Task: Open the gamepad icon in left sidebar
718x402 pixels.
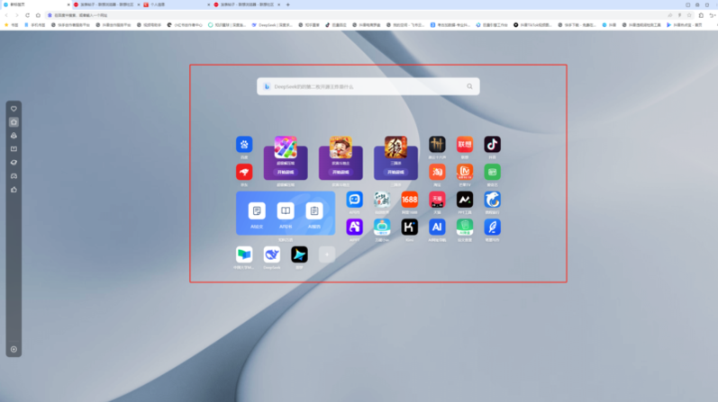Action: pyautogui.click(x=14, y=176)
